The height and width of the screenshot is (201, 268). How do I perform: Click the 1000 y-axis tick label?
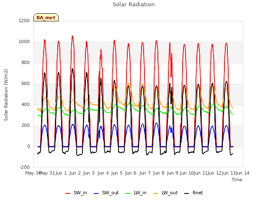point(24,42)
